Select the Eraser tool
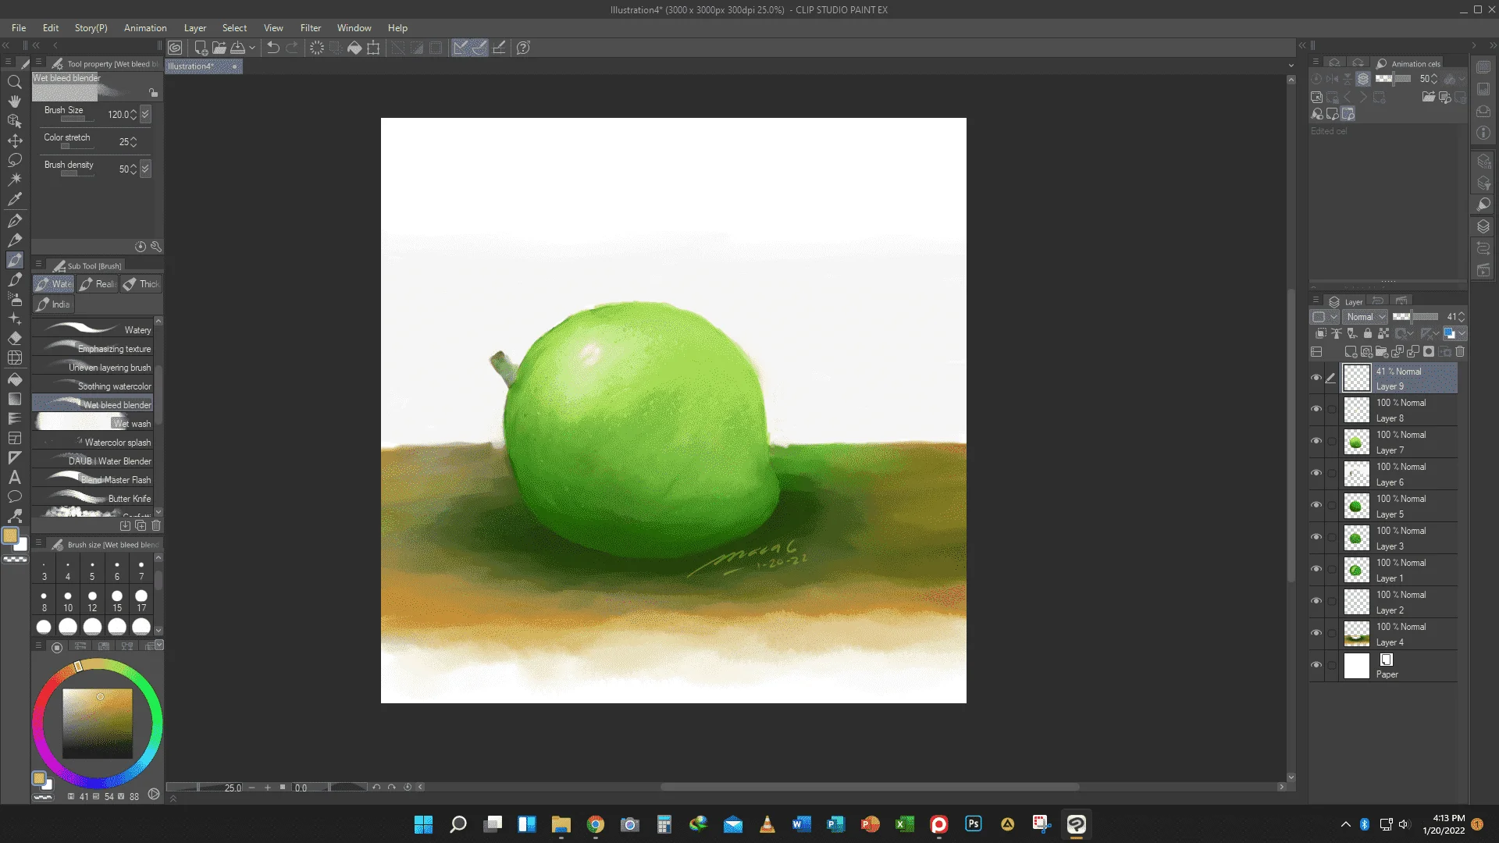The image size is (1499, 843). click(x=14, y=338)
